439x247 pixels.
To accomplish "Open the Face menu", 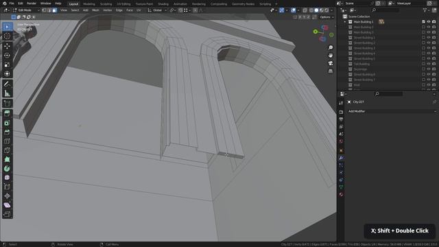I will 130,10.
